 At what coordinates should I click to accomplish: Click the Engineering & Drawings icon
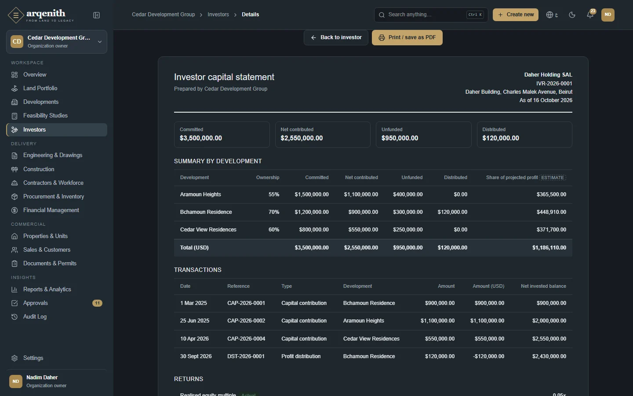(15, 155)
